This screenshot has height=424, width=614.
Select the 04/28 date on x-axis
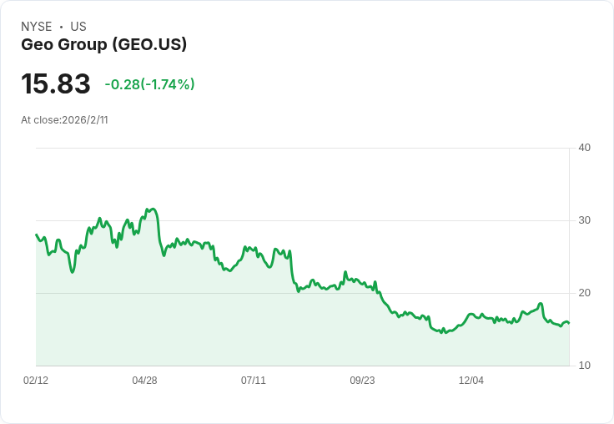point(144,381)
